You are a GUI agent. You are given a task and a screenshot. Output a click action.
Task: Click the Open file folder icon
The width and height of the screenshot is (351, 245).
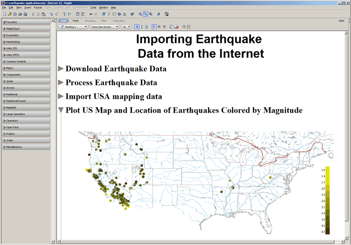[9, 14]
